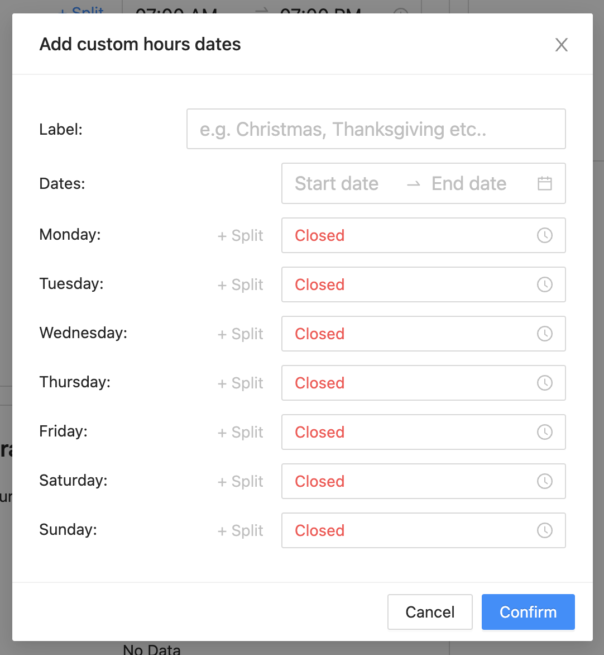Click the clock icon for Monday hours

coord(544,235)
